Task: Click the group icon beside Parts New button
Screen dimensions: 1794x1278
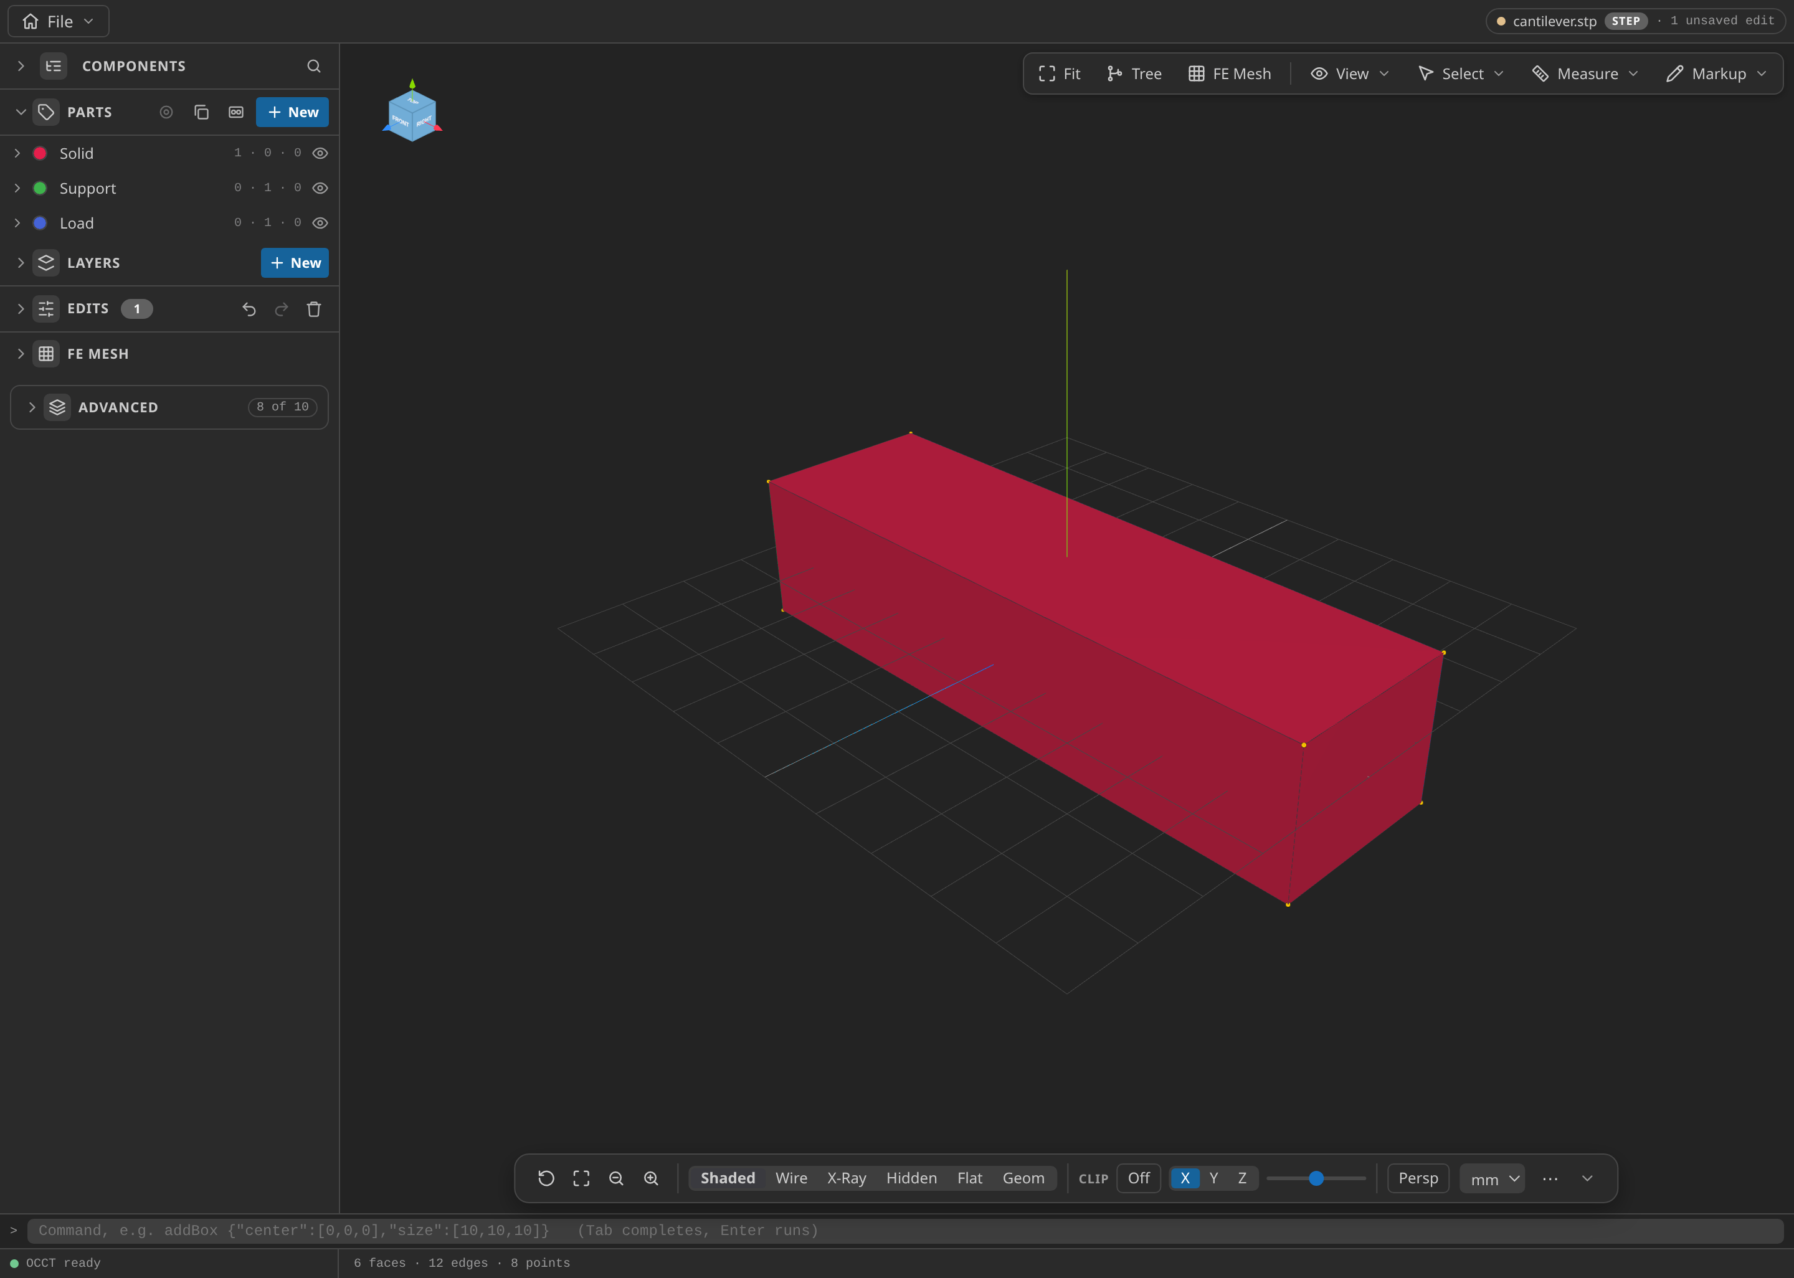Action: pos(236,111)
